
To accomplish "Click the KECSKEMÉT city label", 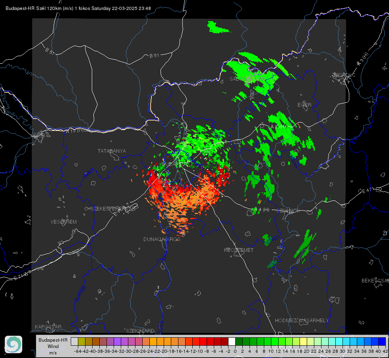I will 239,250.
